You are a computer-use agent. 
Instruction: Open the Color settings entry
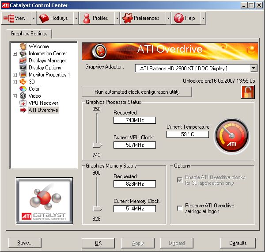(x=34, y=88)
